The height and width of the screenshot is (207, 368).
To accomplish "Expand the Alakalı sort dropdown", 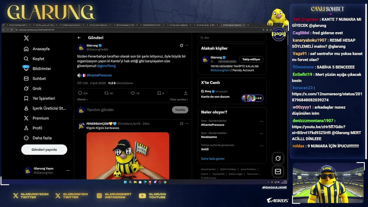I will (83, 99).
